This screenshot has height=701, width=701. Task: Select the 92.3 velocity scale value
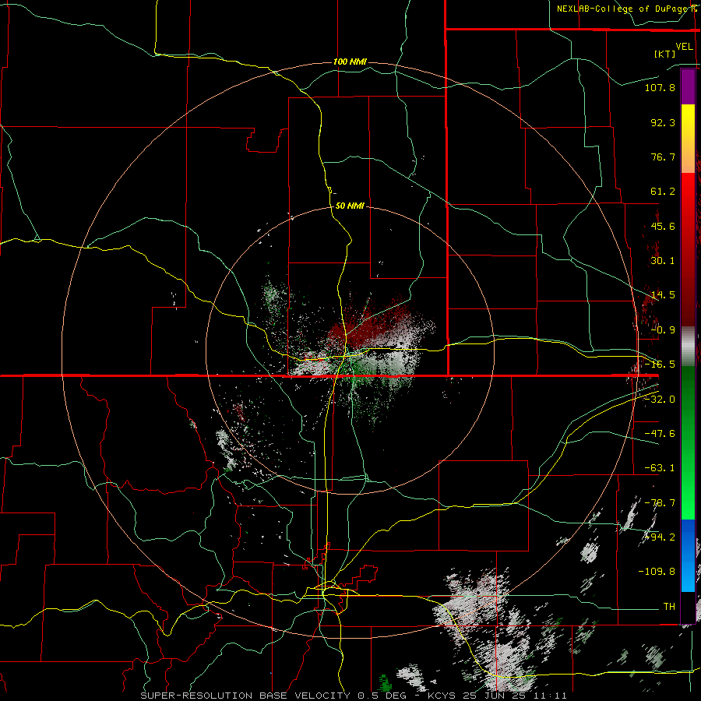[x=663, y=122]
